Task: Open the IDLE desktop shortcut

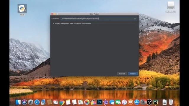Action: click(x=22, y=10)
